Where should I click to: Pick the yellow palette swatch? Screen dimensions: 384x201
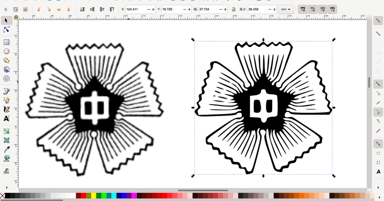(x=94, y=196)
